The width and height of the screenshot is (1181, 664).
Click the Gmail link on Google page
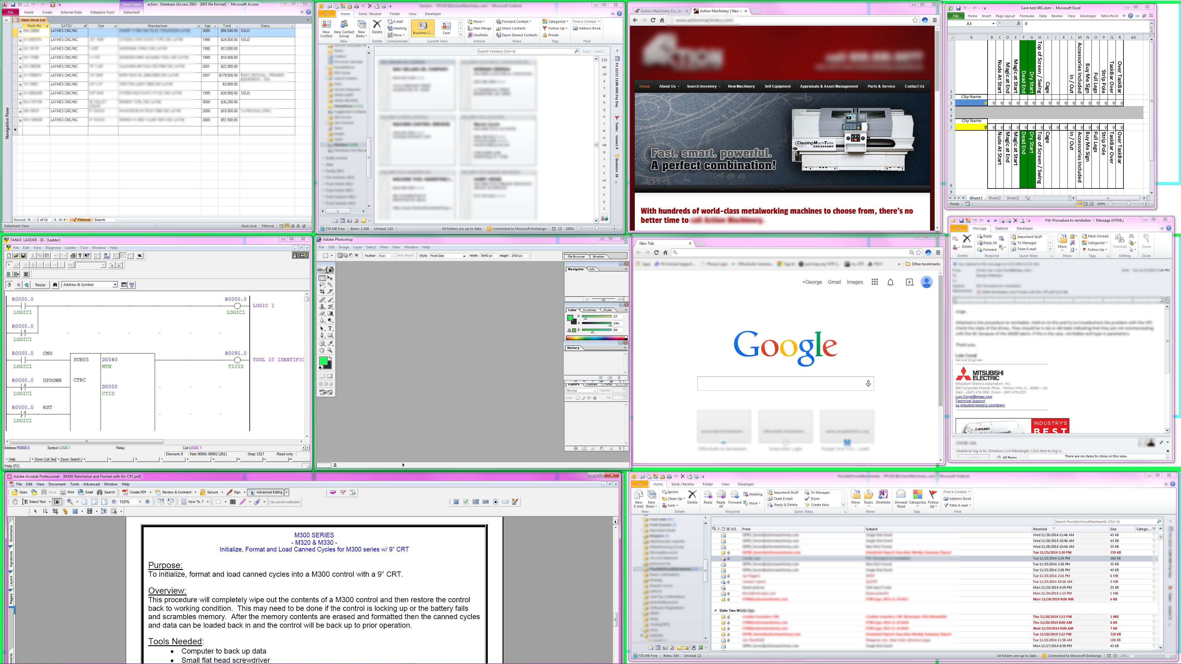click(834, 282)
